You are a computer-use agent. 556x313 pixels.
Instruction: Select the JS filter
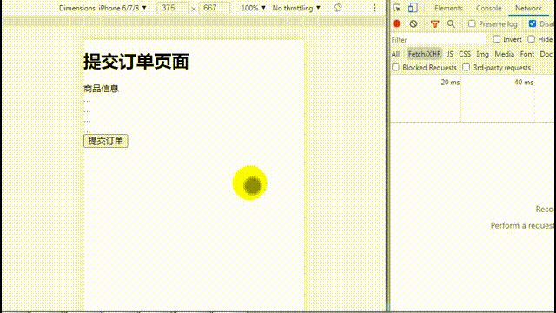[450, 54]
